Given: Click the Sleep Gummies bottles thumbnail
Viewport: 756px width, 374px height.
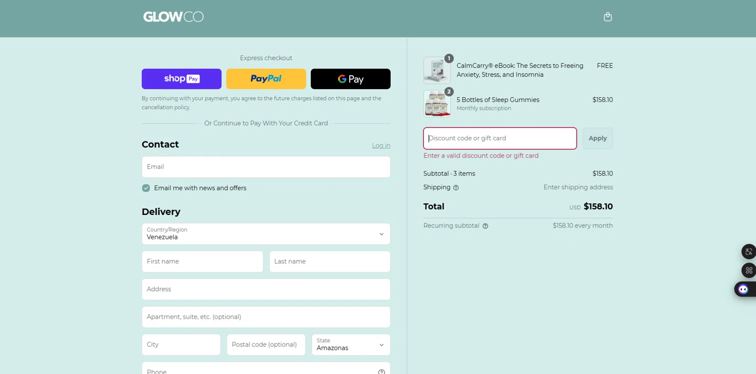Looking at the screenshot, I should click(437, 104).
